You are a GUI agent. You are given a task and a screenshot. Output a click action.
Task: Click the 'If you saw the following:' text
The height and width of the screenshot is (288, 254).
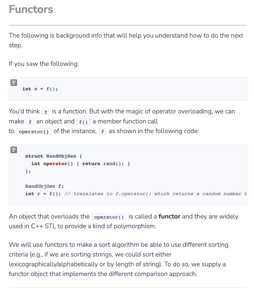(x=44, y=64)
